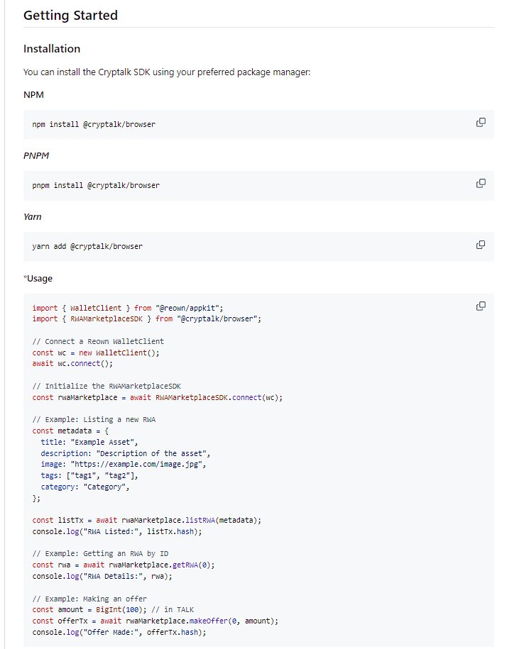507x649 pixels.
Task: Click the console.log "RWA Details:" line
Action: click(102, 576)
